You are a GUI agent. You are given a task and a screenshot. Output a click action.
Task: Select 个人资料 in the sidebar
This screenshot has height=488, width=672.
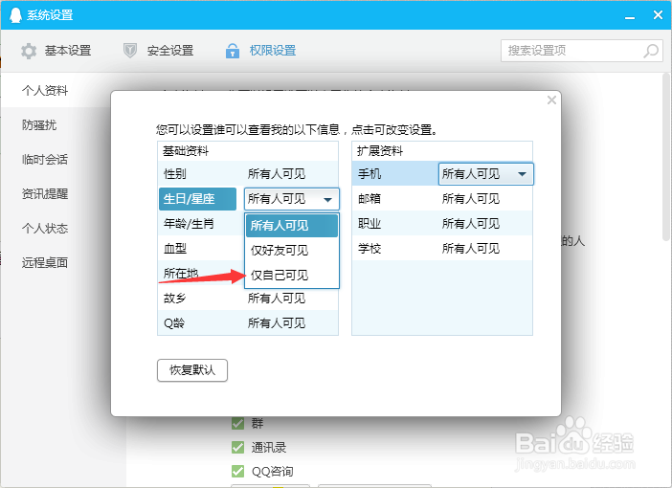(x=45, y=90)
